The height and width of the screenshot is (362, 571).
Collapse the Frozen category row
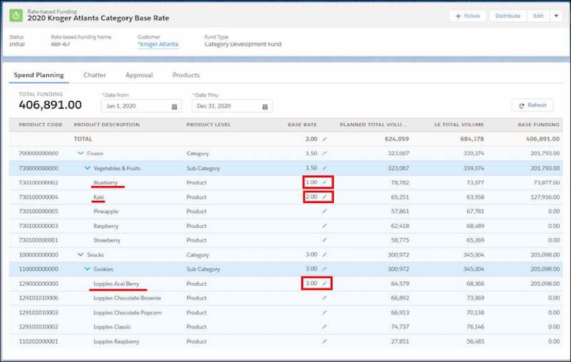click(81, 153)
